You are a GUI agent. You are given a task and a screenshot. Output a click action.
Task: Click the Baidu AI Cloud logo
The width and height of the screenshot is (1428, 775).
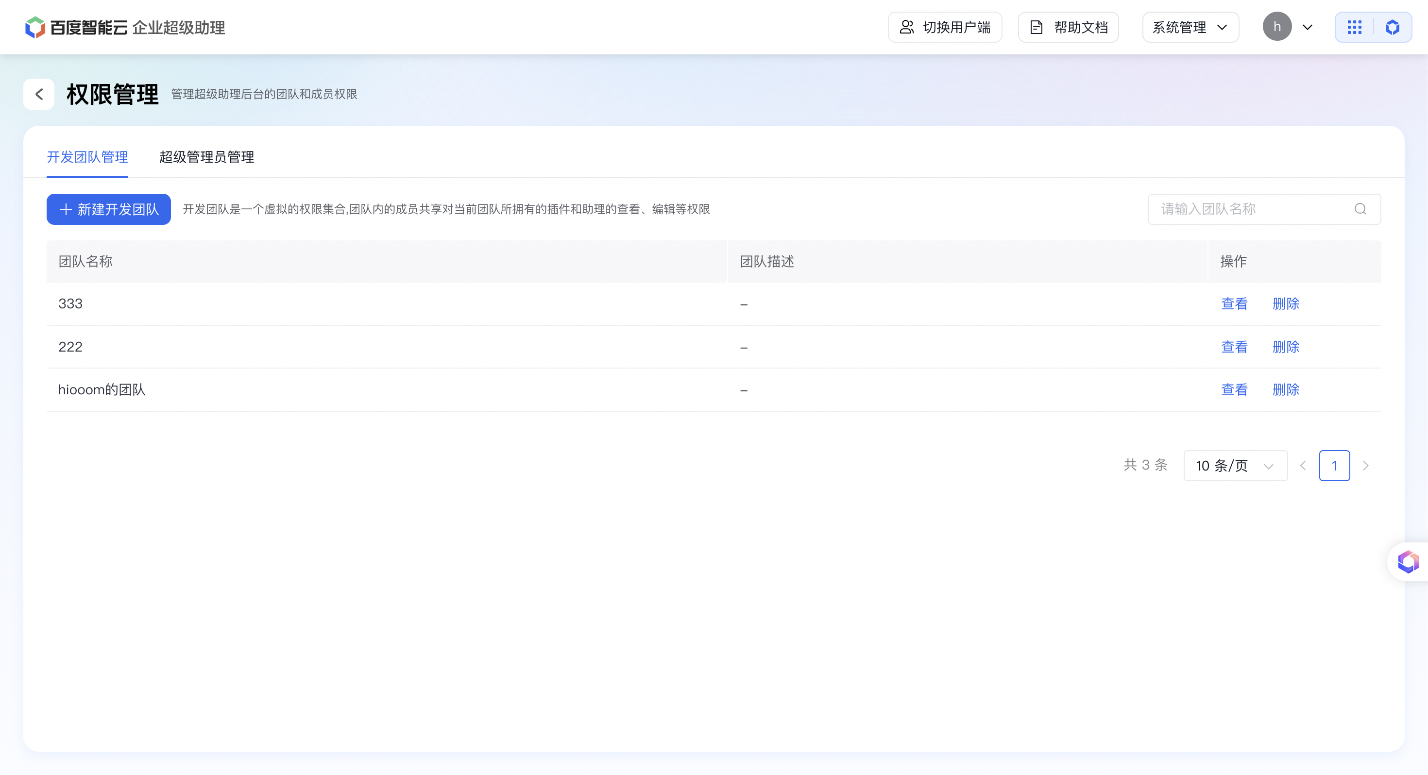pos(125,27)
